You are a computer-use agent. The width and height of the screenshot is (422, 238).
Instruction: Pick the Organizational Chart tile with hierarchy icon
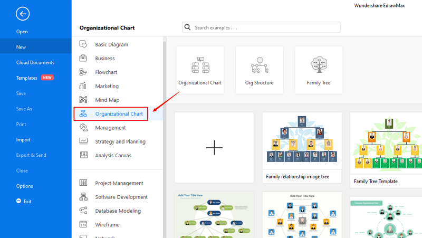[200, 70]
